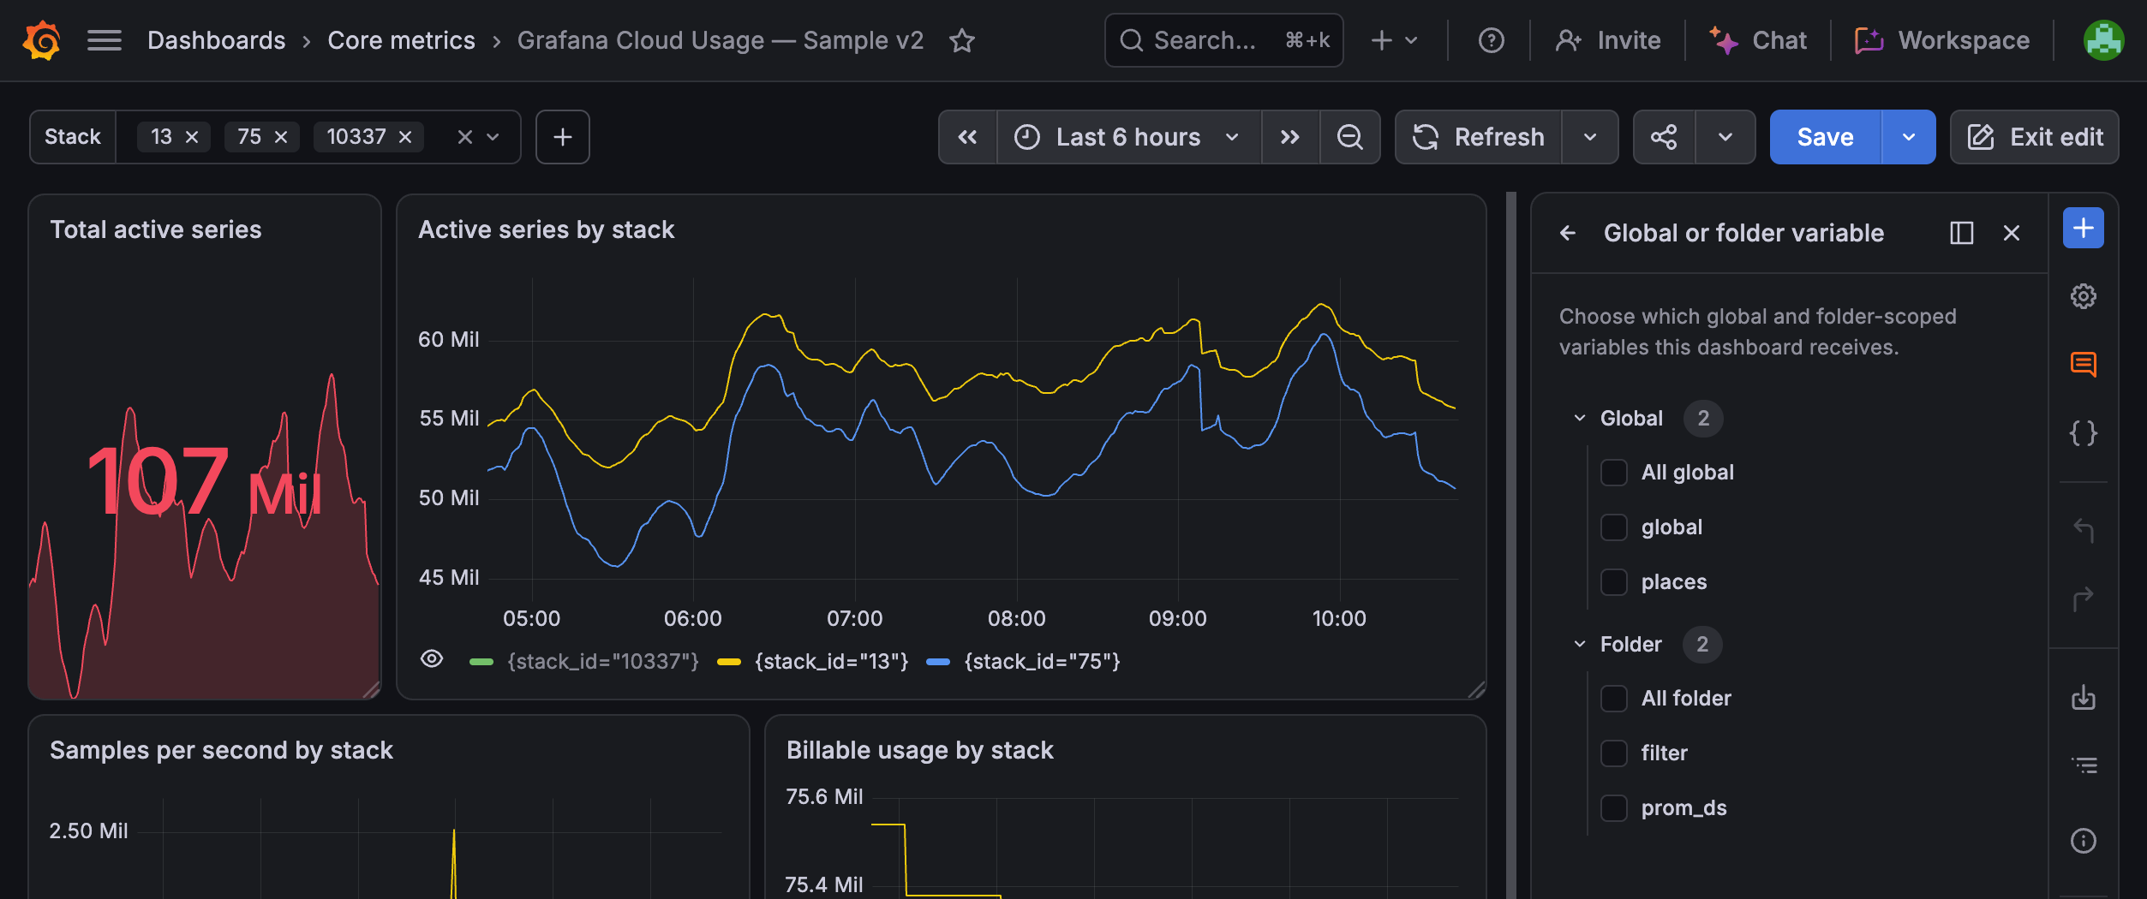Click the export download sidebar icon
Image resolution: width=2147 pixels, height=899 pixels.
[x=2084, y=697]
